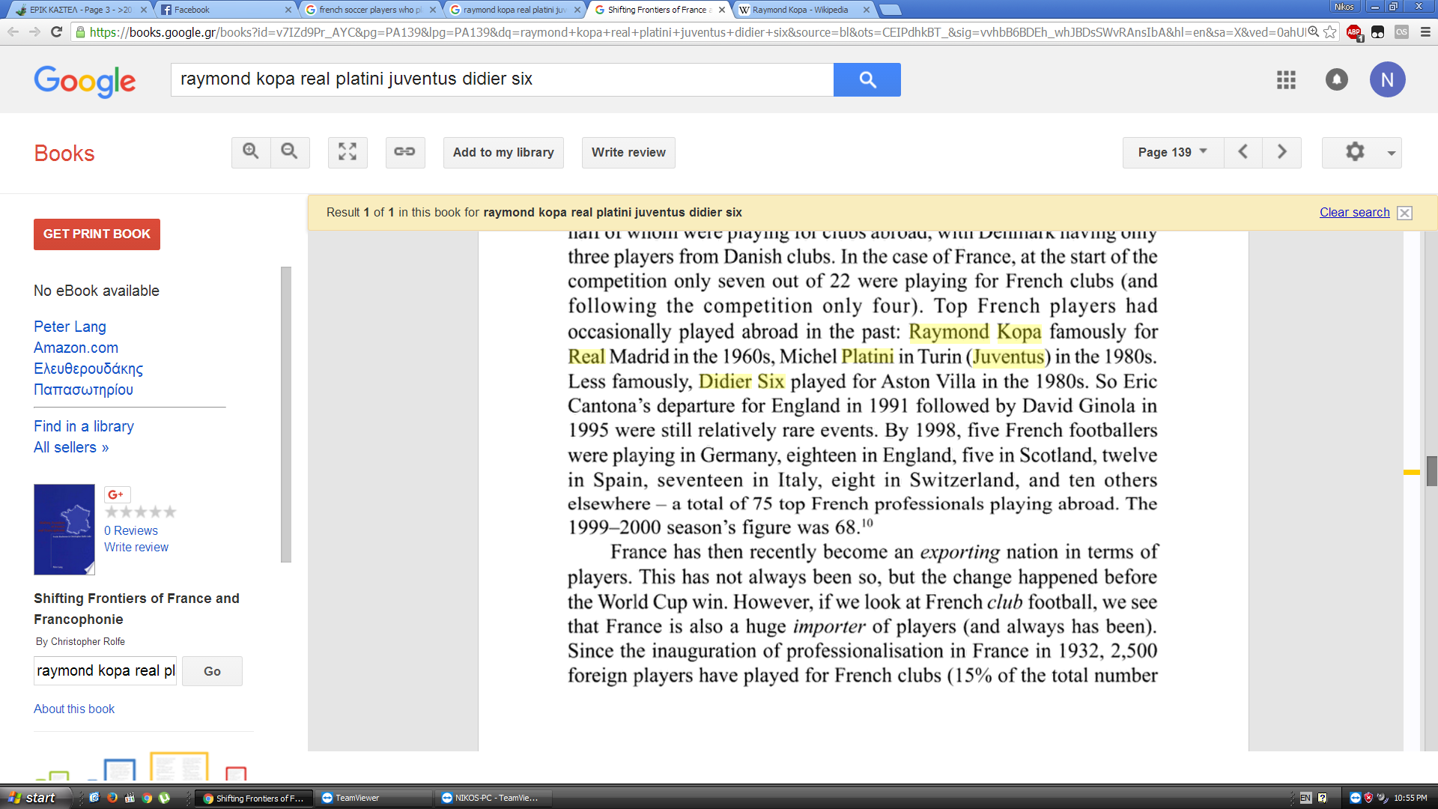Switch to the french soccer players tab

370,10
